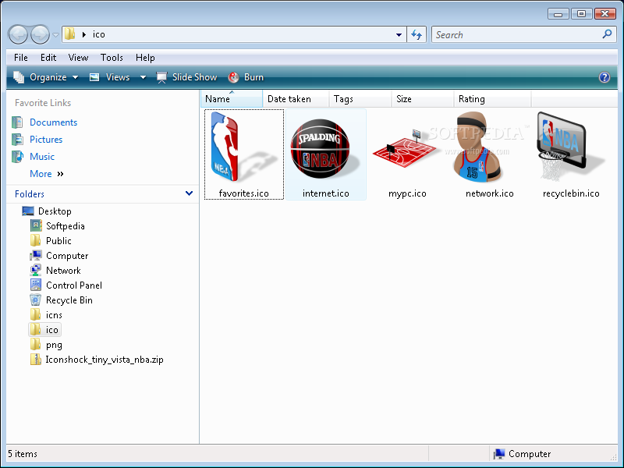Open the favorites.ico NBA logo thumbnail
This screenshot has height=468, width=624.
click(243, 147)
